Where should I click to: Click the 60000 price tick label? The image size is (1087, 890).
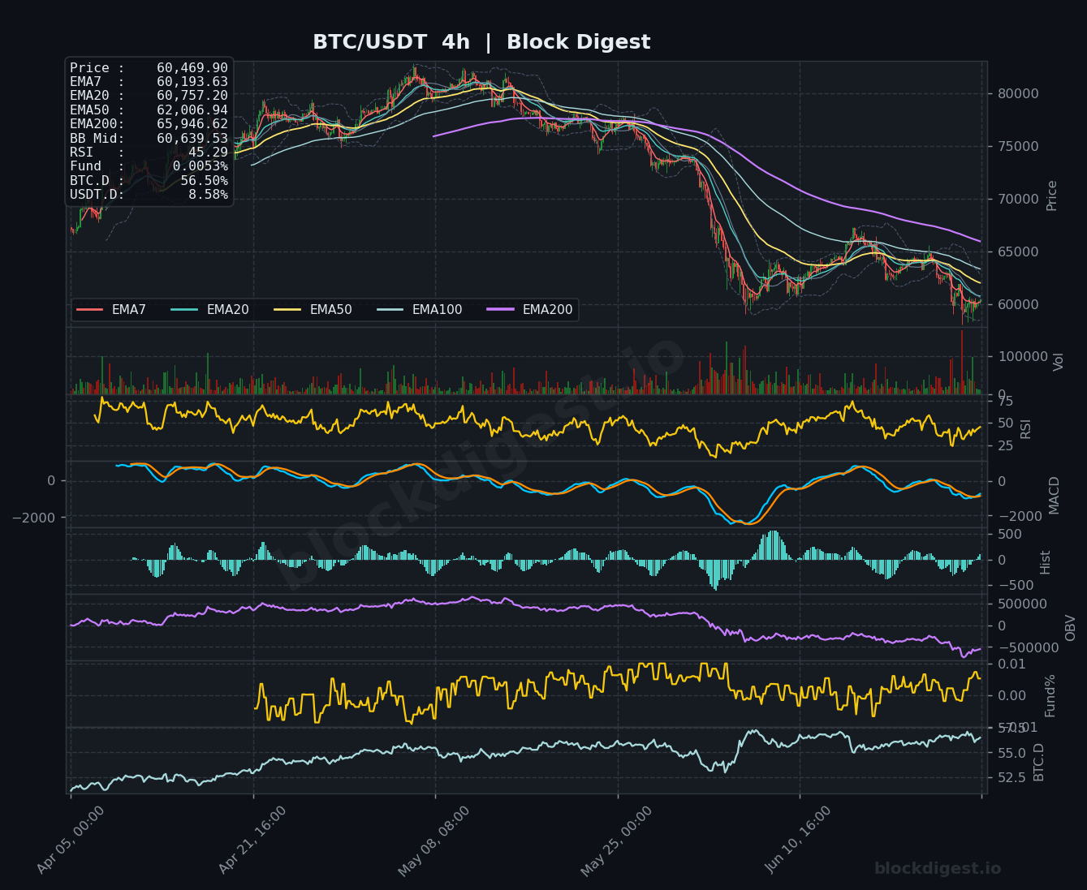(1018, 304)
